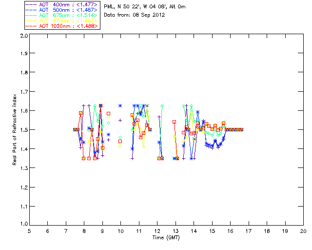This screenshot has width=312, height=250.
Task: Click the x-axis hour label "5"
Action: pos(29,231)
